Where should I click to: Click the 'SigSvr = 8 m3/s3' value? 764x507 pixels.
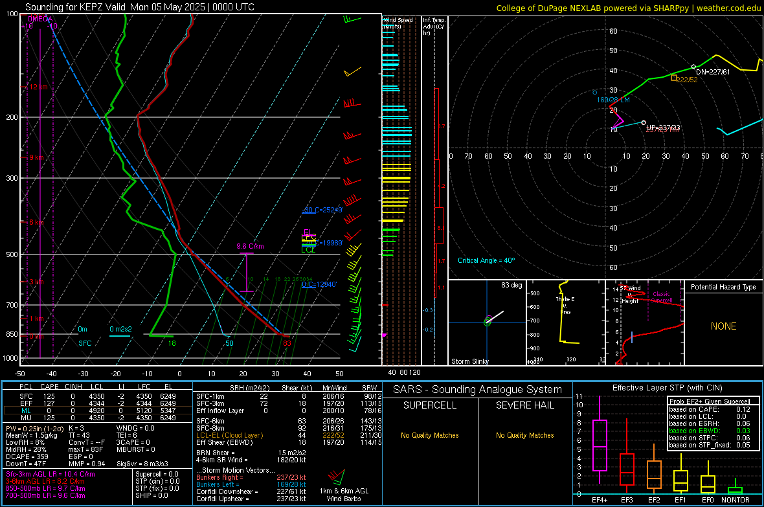(142, 464)
